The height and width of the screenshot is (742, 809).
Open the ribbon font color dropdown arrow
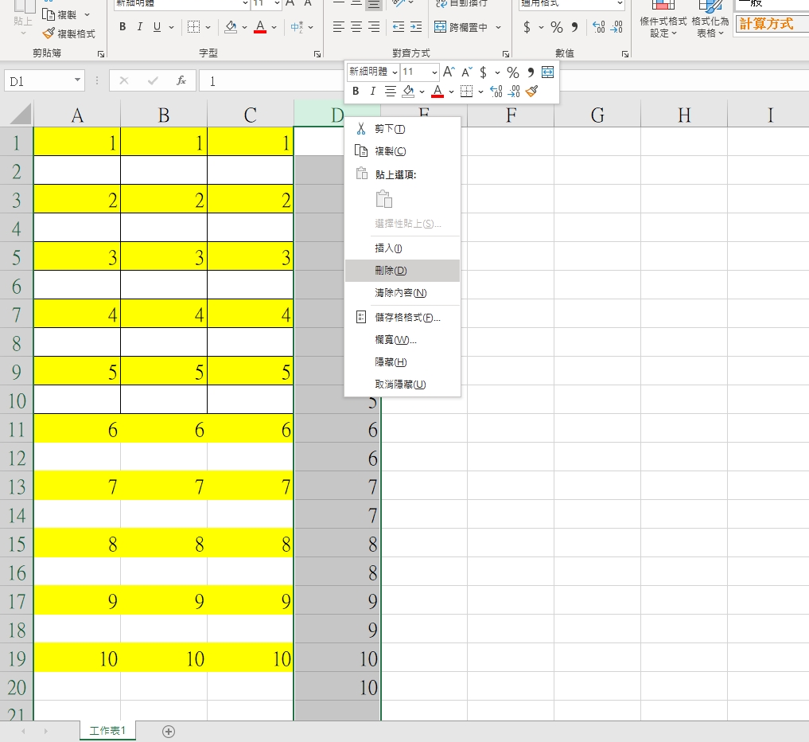point(274,27)
